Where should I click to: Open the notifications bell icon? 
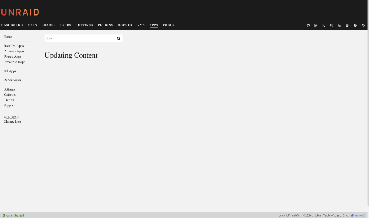click(x=363, y=25)
